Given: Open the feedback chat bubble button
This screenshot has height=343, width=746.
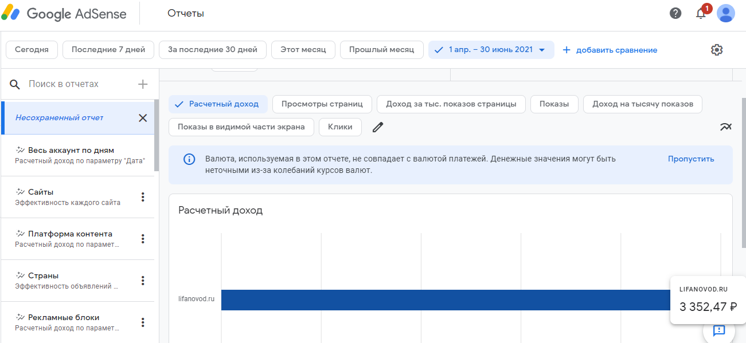Looking at the screenshot, I should [x=719, y=330].
